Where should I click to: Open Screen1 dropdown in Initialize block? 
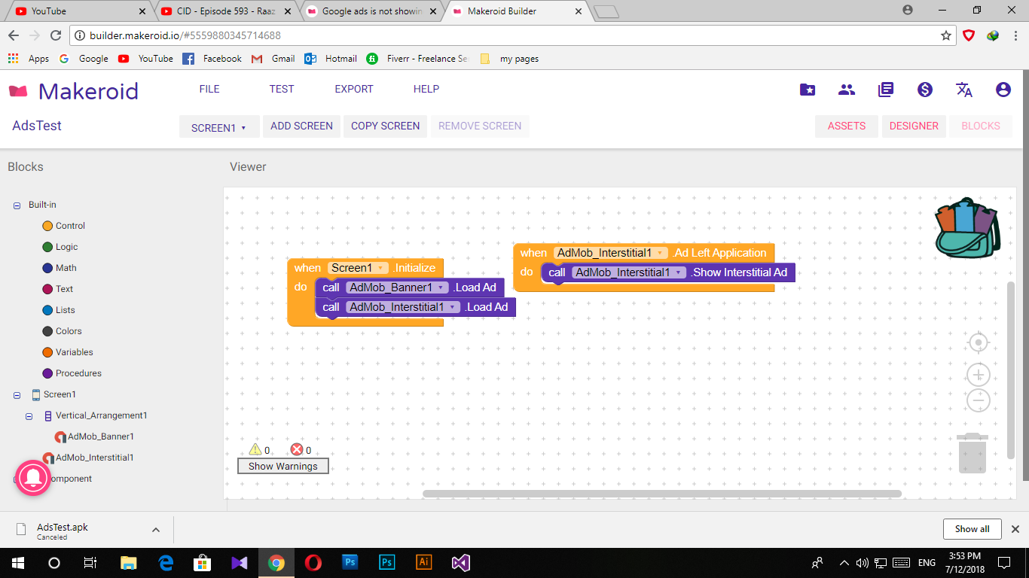click(382, 268)
